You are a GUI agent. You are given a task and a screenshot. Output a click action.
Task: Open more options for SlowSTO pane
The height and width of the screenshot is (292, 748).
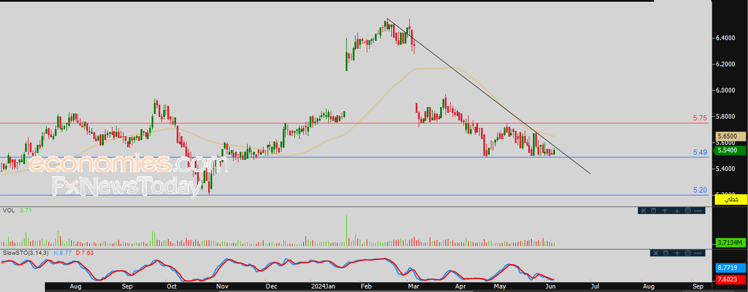coord(698,253)
